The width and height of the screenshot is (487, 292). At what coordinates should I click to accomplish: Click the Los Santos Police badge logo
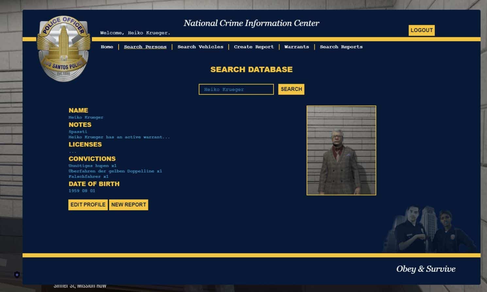pyautogui.click(x=63, y=49)
